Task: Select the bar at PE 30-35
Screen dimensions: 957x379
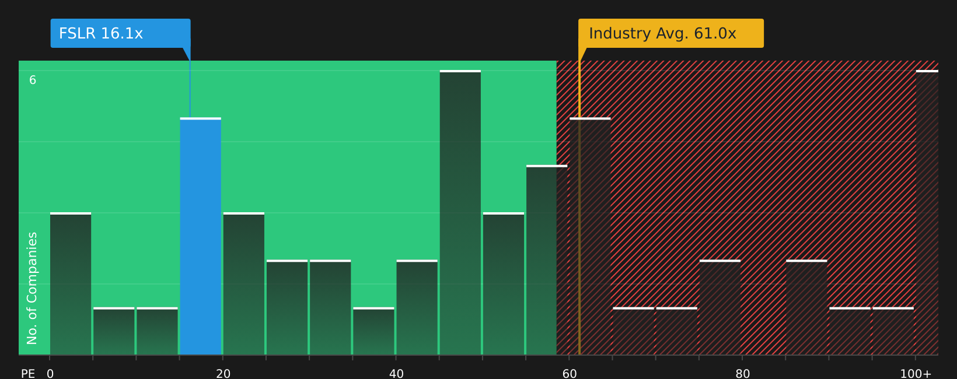Action: point(330,307)
